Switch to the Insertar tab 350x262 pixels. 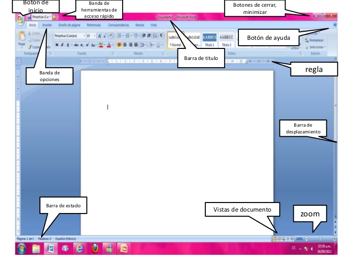(47, 25)
